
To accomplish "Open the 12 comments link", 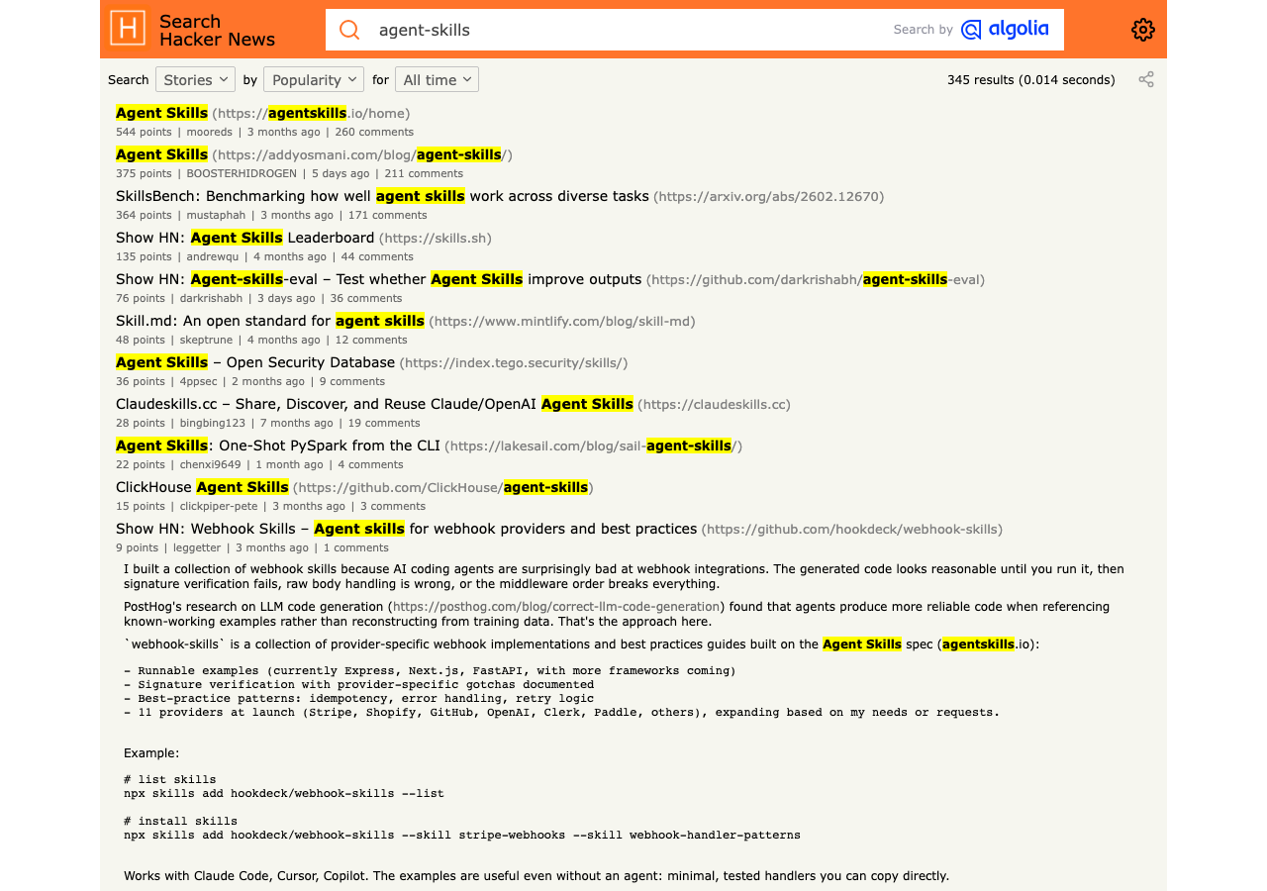I will 371,340.
